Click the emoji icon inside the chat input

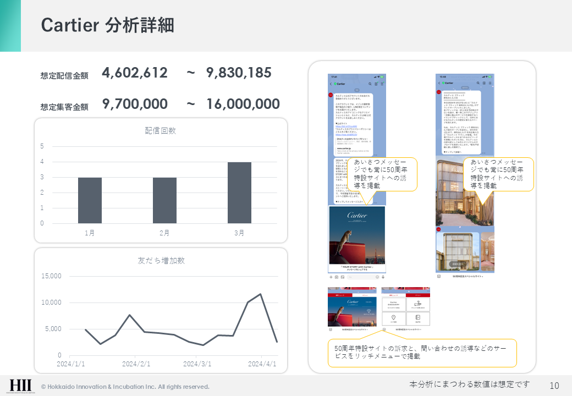[377, 277]
